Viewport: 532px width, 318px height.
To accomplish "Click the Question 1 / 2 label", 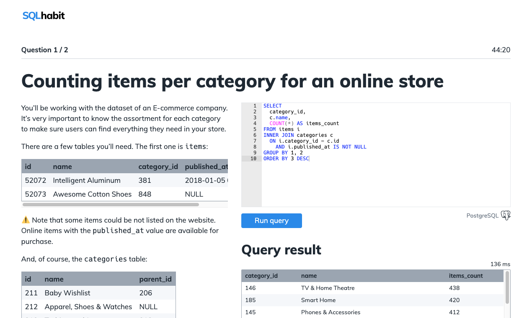I will tap(45, 50).
